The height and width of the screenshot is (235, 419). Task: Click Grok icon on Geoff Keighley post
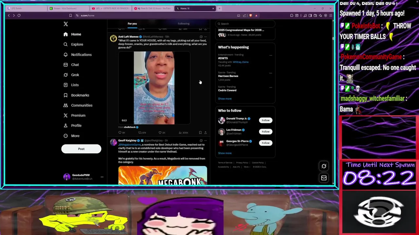click(x=201, y=141)
